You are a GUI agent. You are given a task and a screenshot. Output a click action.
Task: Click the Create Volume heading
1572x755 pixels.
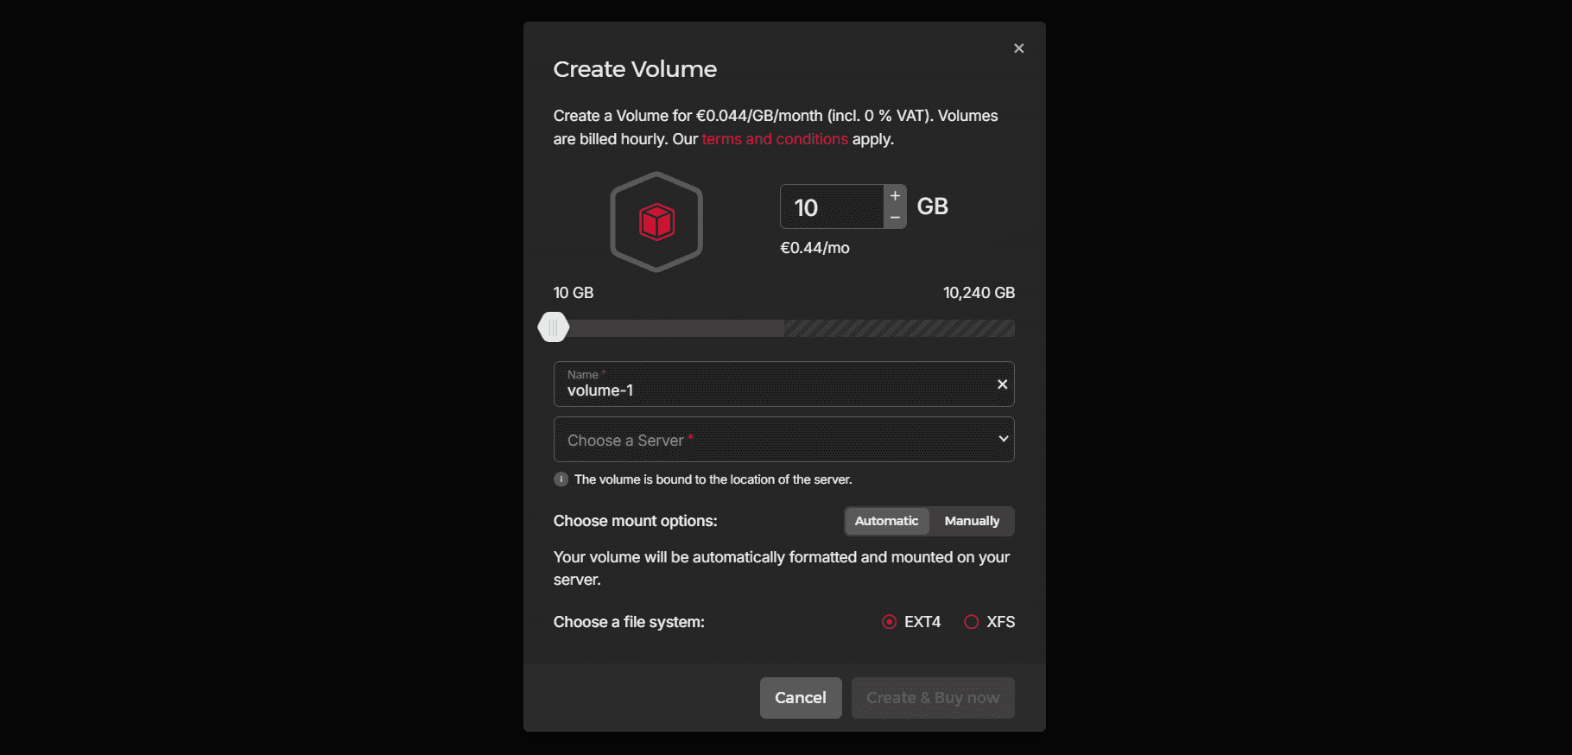pyautogui.click(x=635, y=69)
